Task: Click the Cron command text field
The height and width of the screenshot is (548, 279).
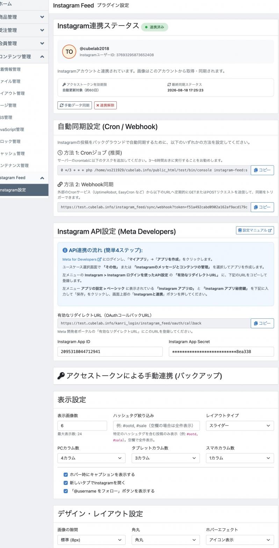Action: pyautogui.click(x=154, y=170)
